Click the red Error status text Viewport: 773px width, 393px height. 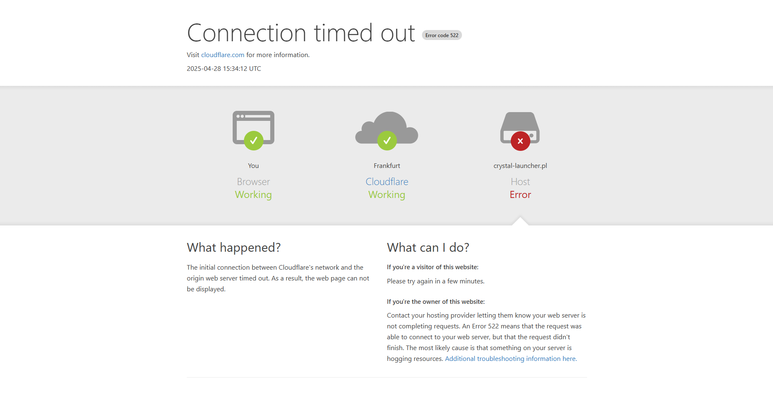[520, 195]
